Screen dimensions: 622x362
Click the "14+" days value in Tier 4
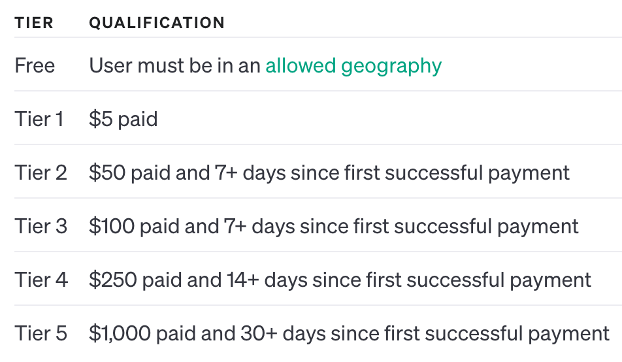click(x=240, y=280)
